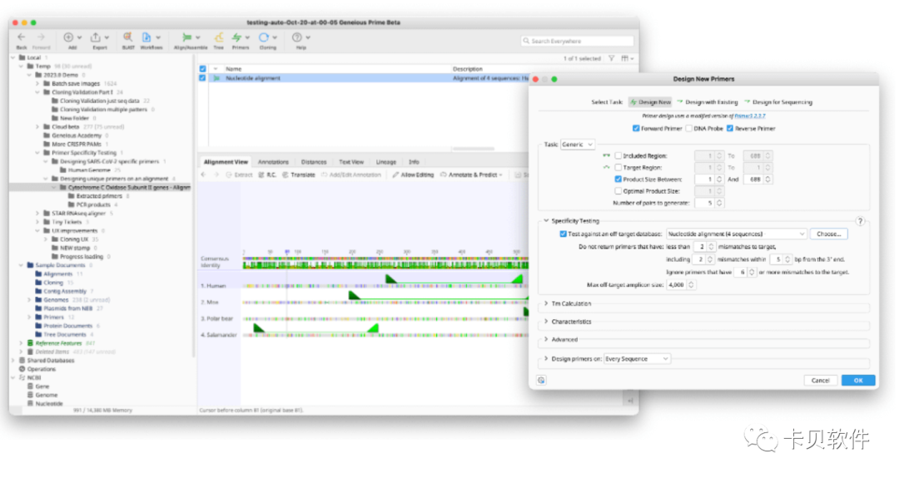
Task: Enable the Included Region checkbox
Action: [618, 155]
